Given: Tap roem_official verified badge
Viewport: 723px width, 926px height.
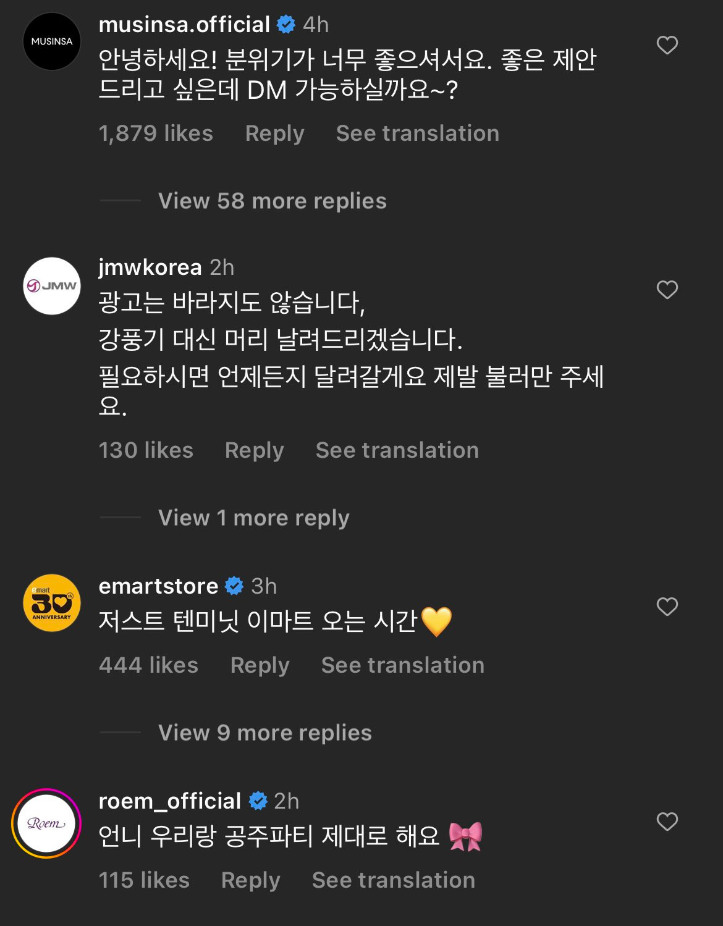Looking at the screenshot, I should [258, 801].
